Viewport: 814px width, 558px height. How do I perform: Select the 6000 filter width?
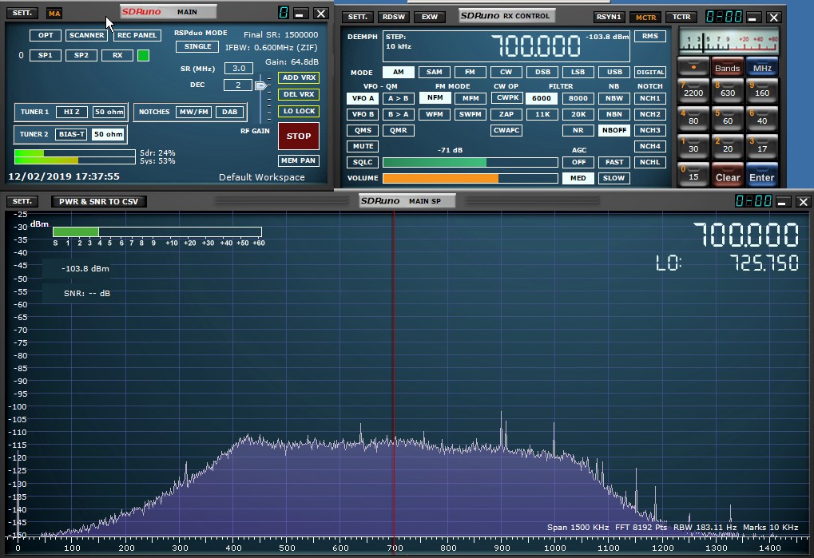542,98
